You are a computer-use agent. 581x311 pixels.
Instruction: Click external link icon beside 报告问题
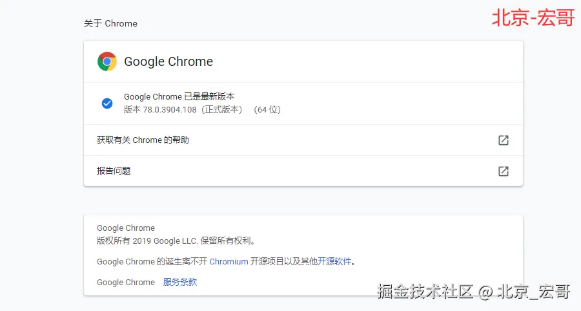(x=503, y=171)
